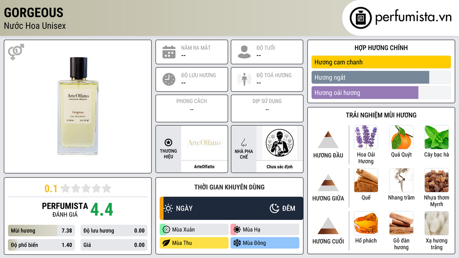Select the Mùa Xuân season chip
This screenshot has height=258, width=459.
[x=194, y=230]
